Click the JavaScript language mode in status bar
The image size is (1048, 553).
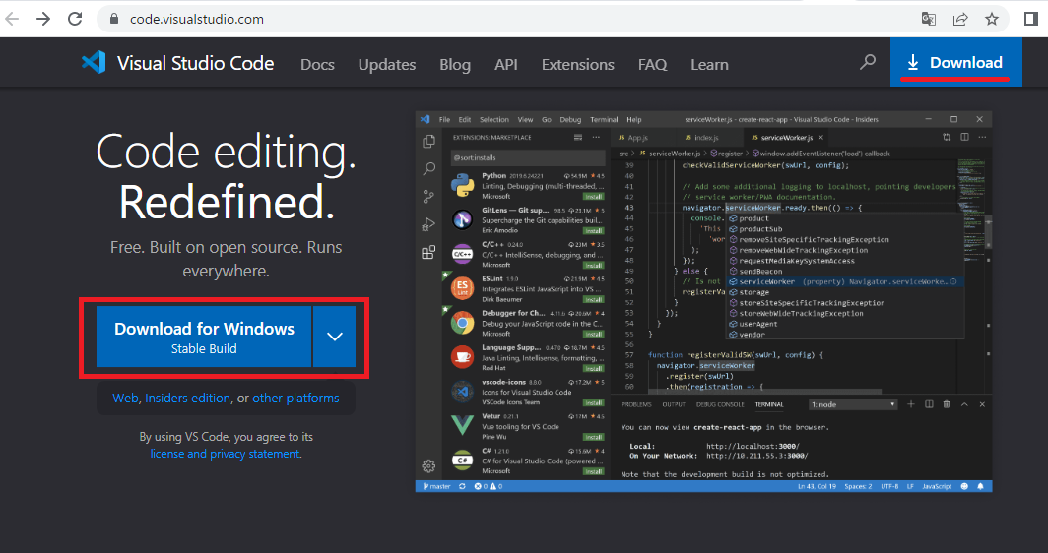tap(937, 486)
